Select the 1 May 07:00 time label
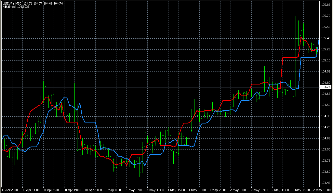The height and width of the screenshot is (193, 333). (x=134, y=190)
